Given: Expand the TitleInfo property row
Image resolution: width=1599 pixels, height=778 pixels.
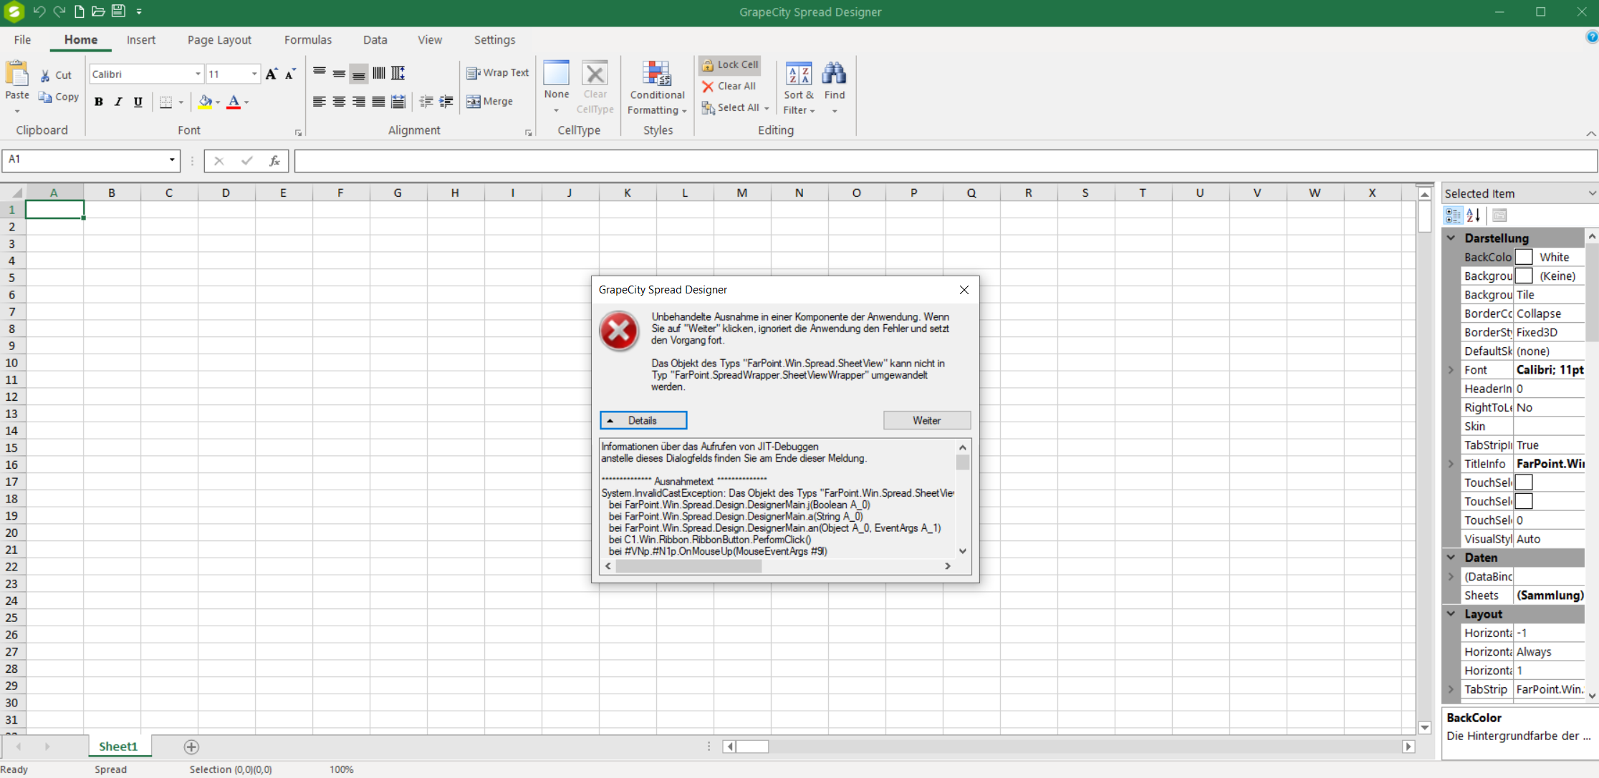Looking at the screenshot, I should [1451, 464].
